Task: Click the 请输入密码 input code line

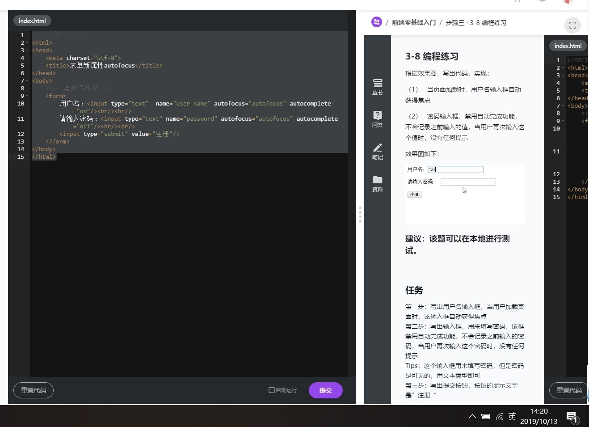Action: click(199, 123)
